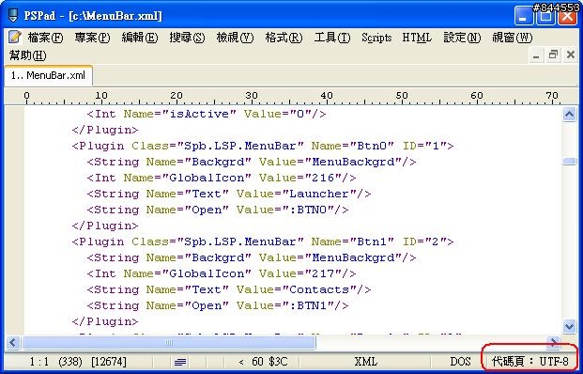The height and width of the screenshot is (374, 583).
Task: Click the horizontal scrollbar left arrow
Action: coord(13,342)
